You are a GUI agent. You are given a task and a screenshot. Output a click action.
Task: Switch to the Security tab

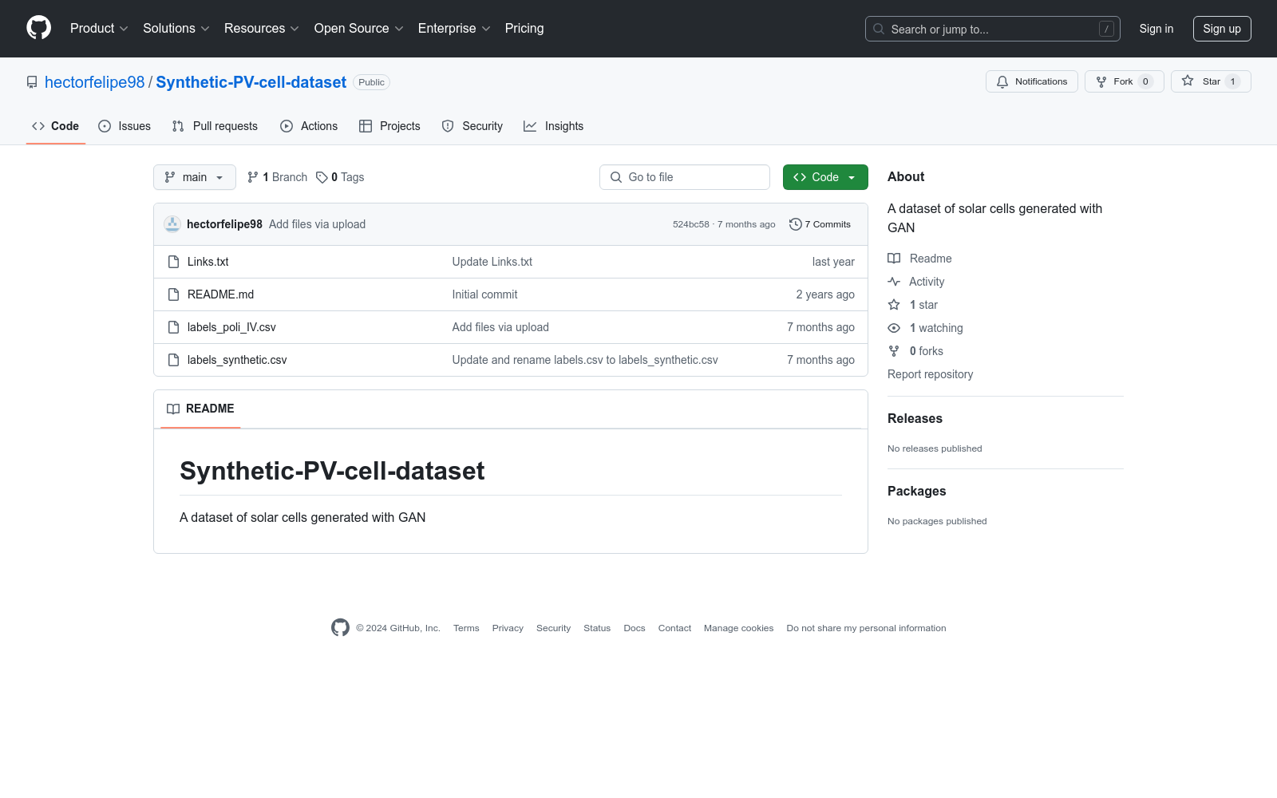pos(472,126)
